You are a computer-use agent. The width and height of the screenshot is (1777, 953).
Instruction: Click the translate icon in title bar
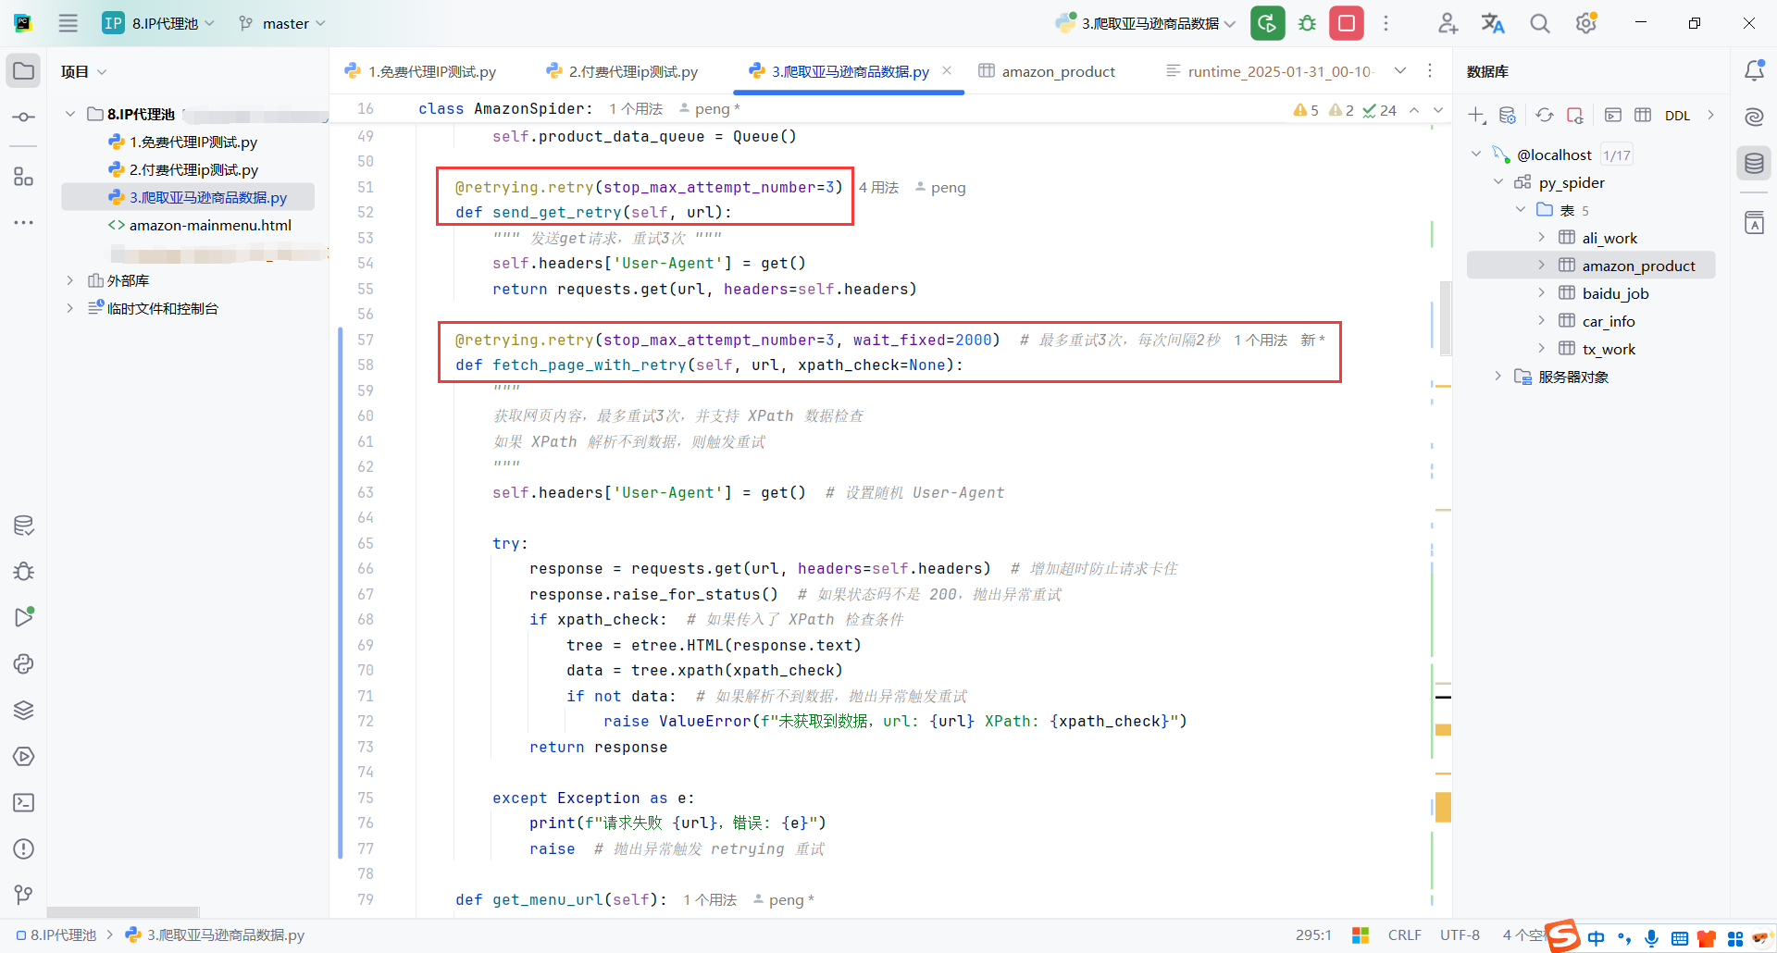(x=1493, y=23)
